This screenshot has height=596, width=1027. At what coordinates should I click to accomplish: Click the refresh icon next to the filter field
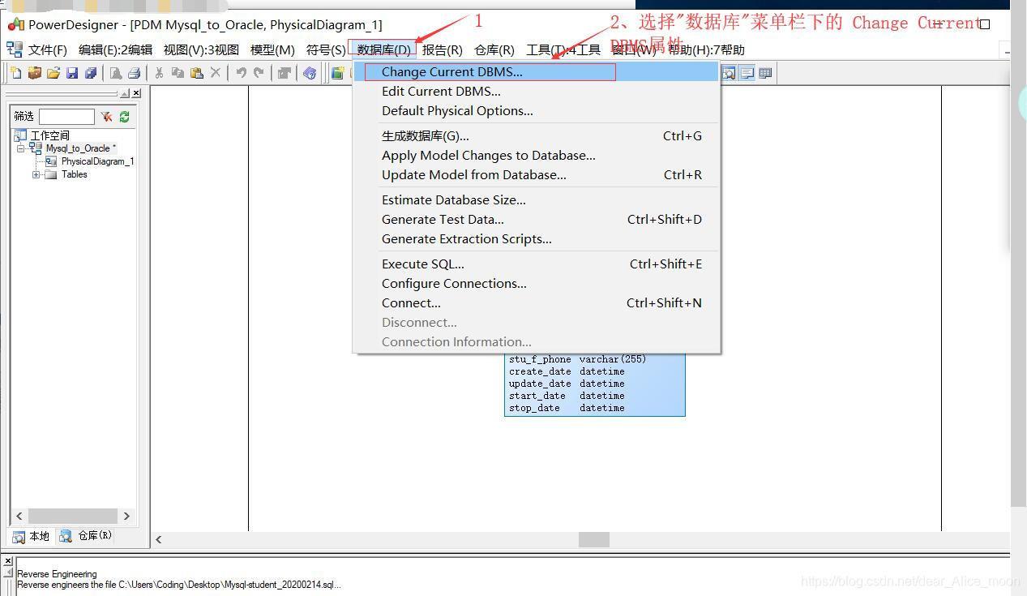click(x=124, y=116)
